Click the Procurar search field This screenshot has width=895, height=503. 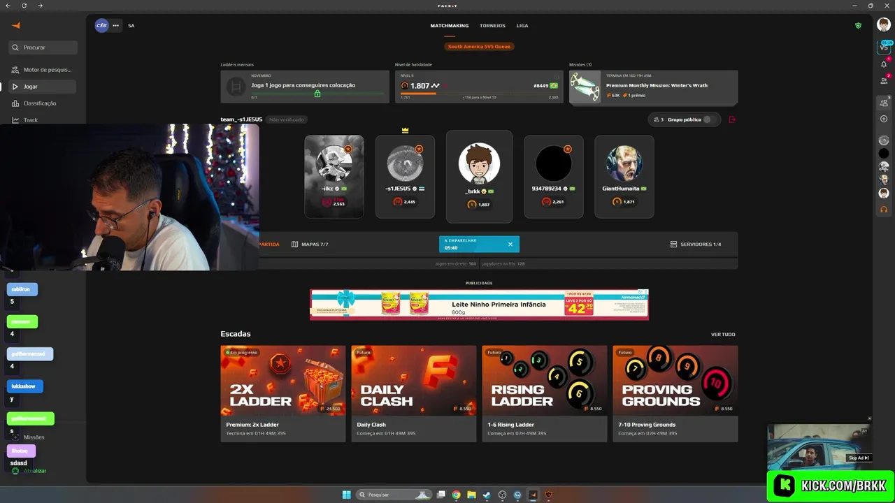[x=43, y=48]
